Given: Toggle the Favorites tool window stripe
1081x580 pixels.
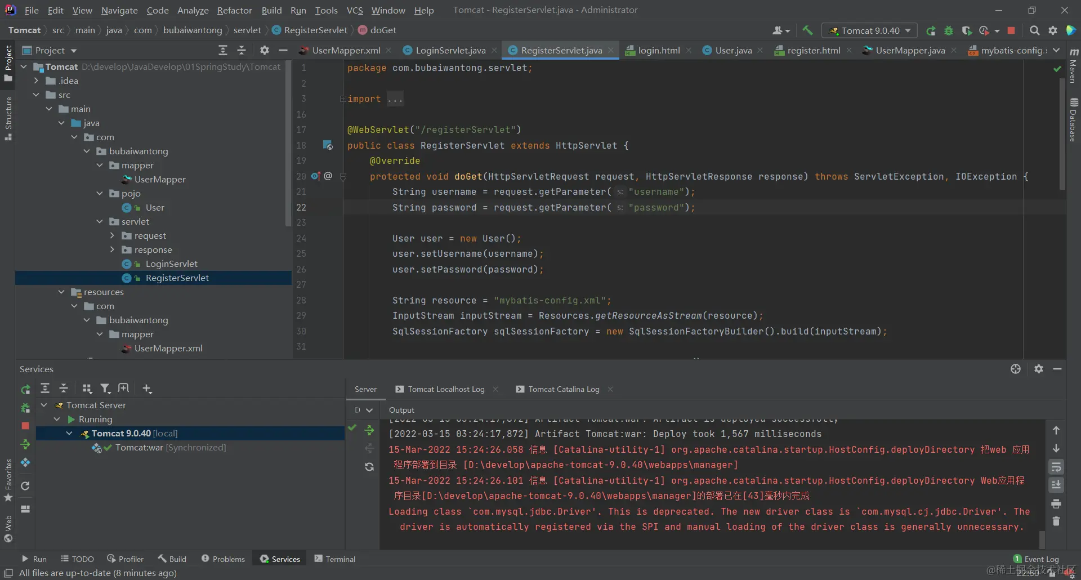Looking at the screenshot, I should tap(8, 480).
